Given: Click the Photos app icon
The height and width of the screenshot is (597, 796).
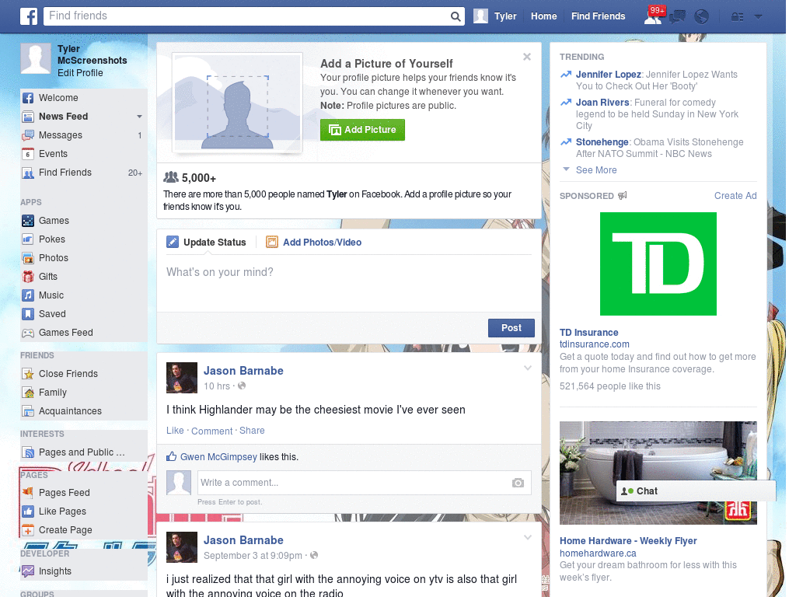Looking at the screenshot, I should 28,258.
